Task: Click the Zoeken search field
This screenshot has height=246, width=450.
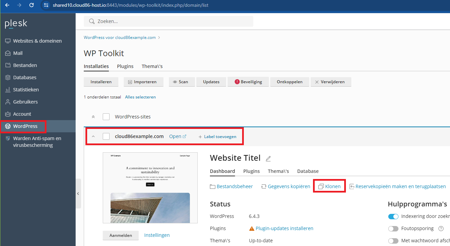Action: 169,21
